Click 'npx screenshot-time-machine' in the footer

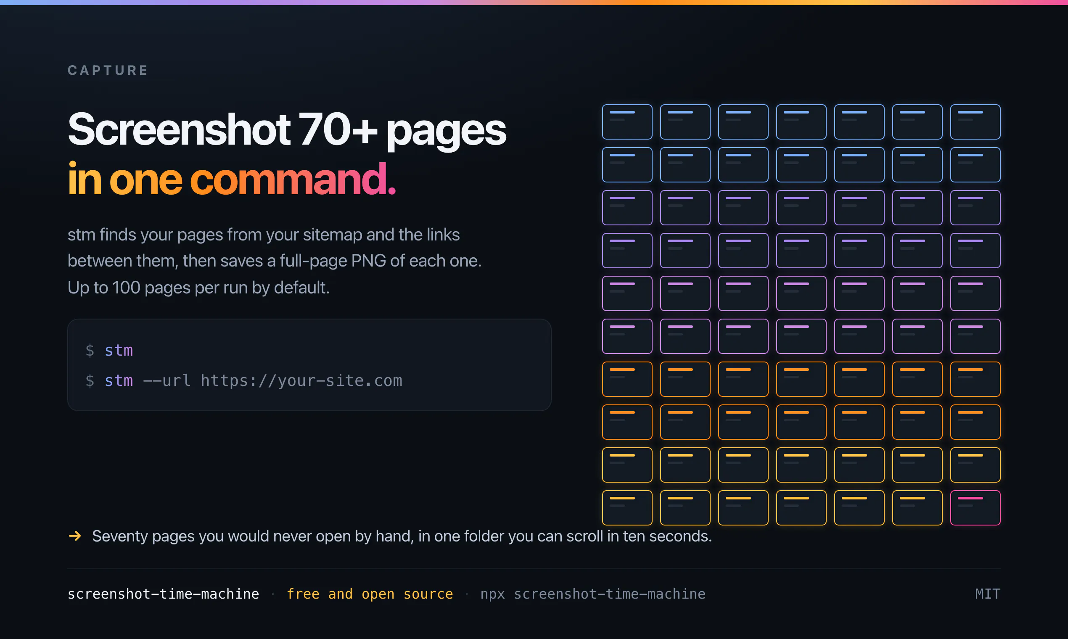pos(593,594)
